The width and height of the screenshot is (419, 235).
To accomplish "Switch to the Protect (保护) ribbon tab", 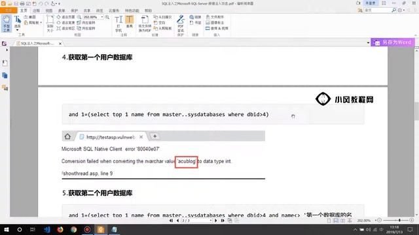I will 74,10.
